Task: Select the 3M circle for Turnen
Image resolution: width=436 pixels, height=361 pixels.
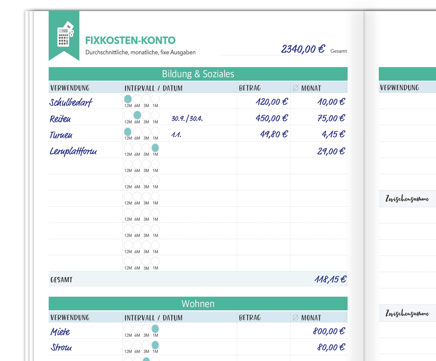Action: click(146, 131)
